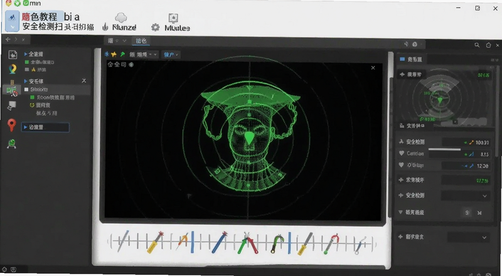Click the home icon next to search

tap(489, 45)
